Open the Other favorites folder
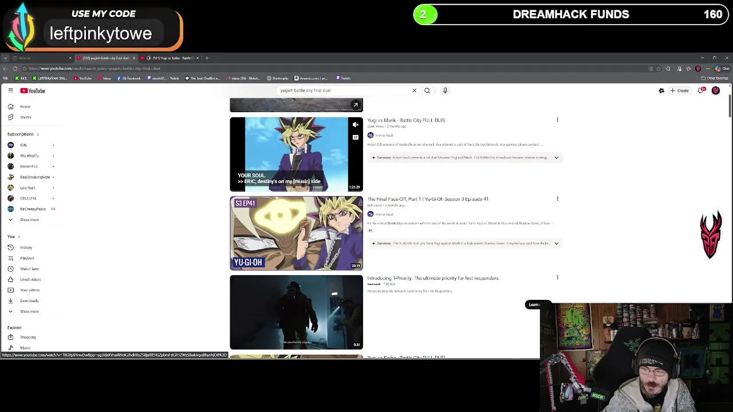The width and height of the screenshot is (733, 412). tap(715, 78)
